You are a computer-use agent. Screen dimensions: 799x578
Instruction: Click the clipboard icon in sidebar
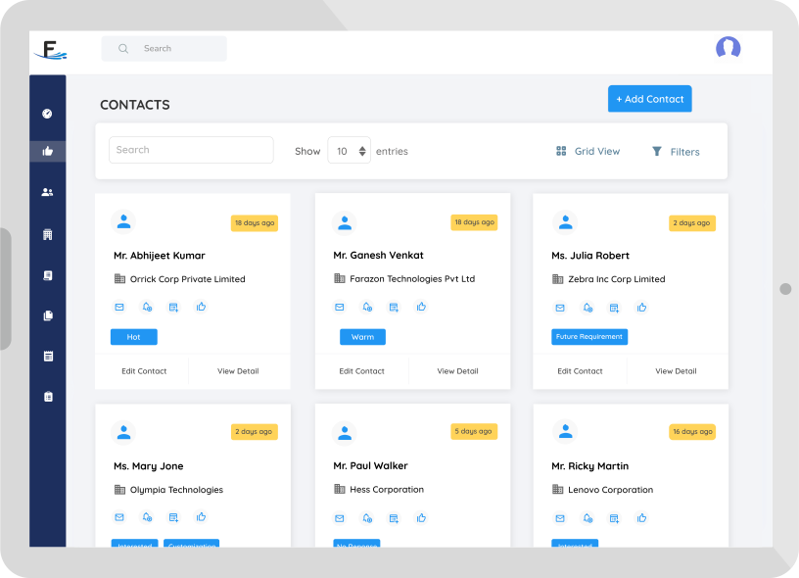tap(48, 397)
